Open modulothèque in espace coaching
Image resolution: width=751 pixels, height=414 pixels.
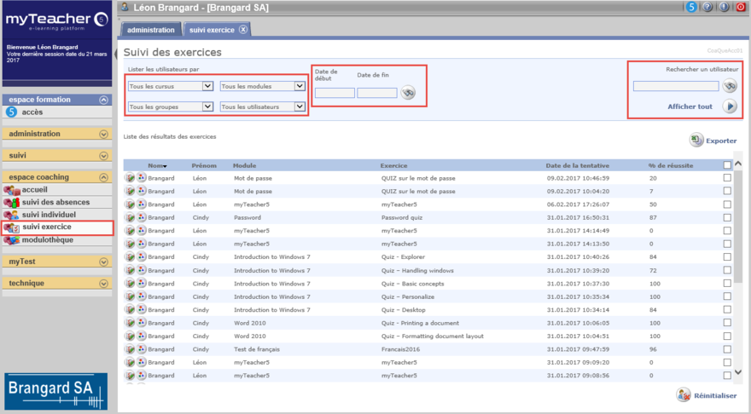pos(48,240)
